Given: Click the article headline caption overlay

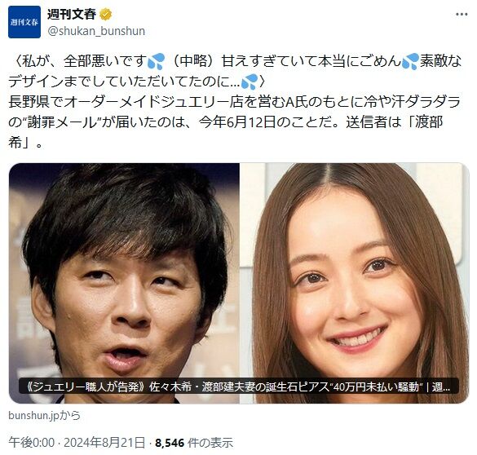Looking at the screenshot, I should point(238,386).
